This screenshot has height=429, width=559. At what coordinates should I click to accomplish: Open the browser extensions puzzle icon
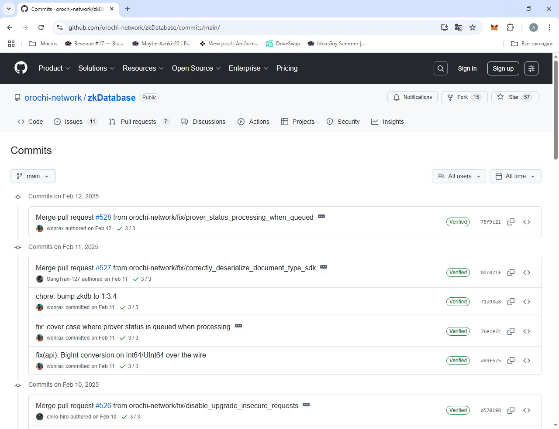pyautogui.click(x=510, y=27)
